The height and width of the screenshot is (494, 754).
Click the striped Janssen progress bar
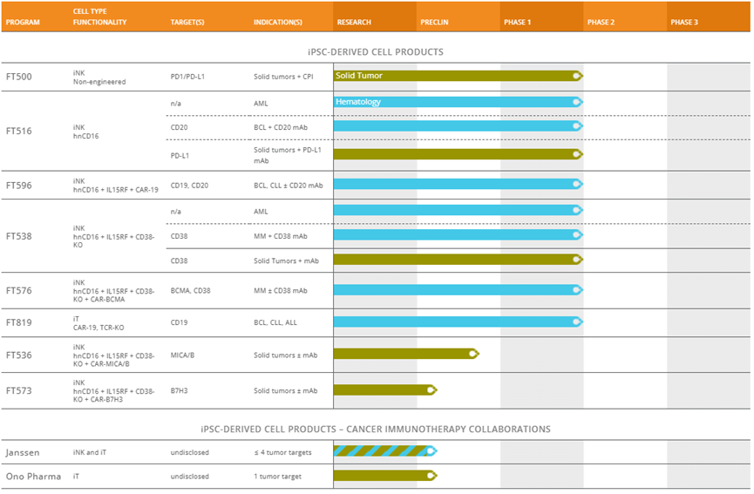click(385, 451)
